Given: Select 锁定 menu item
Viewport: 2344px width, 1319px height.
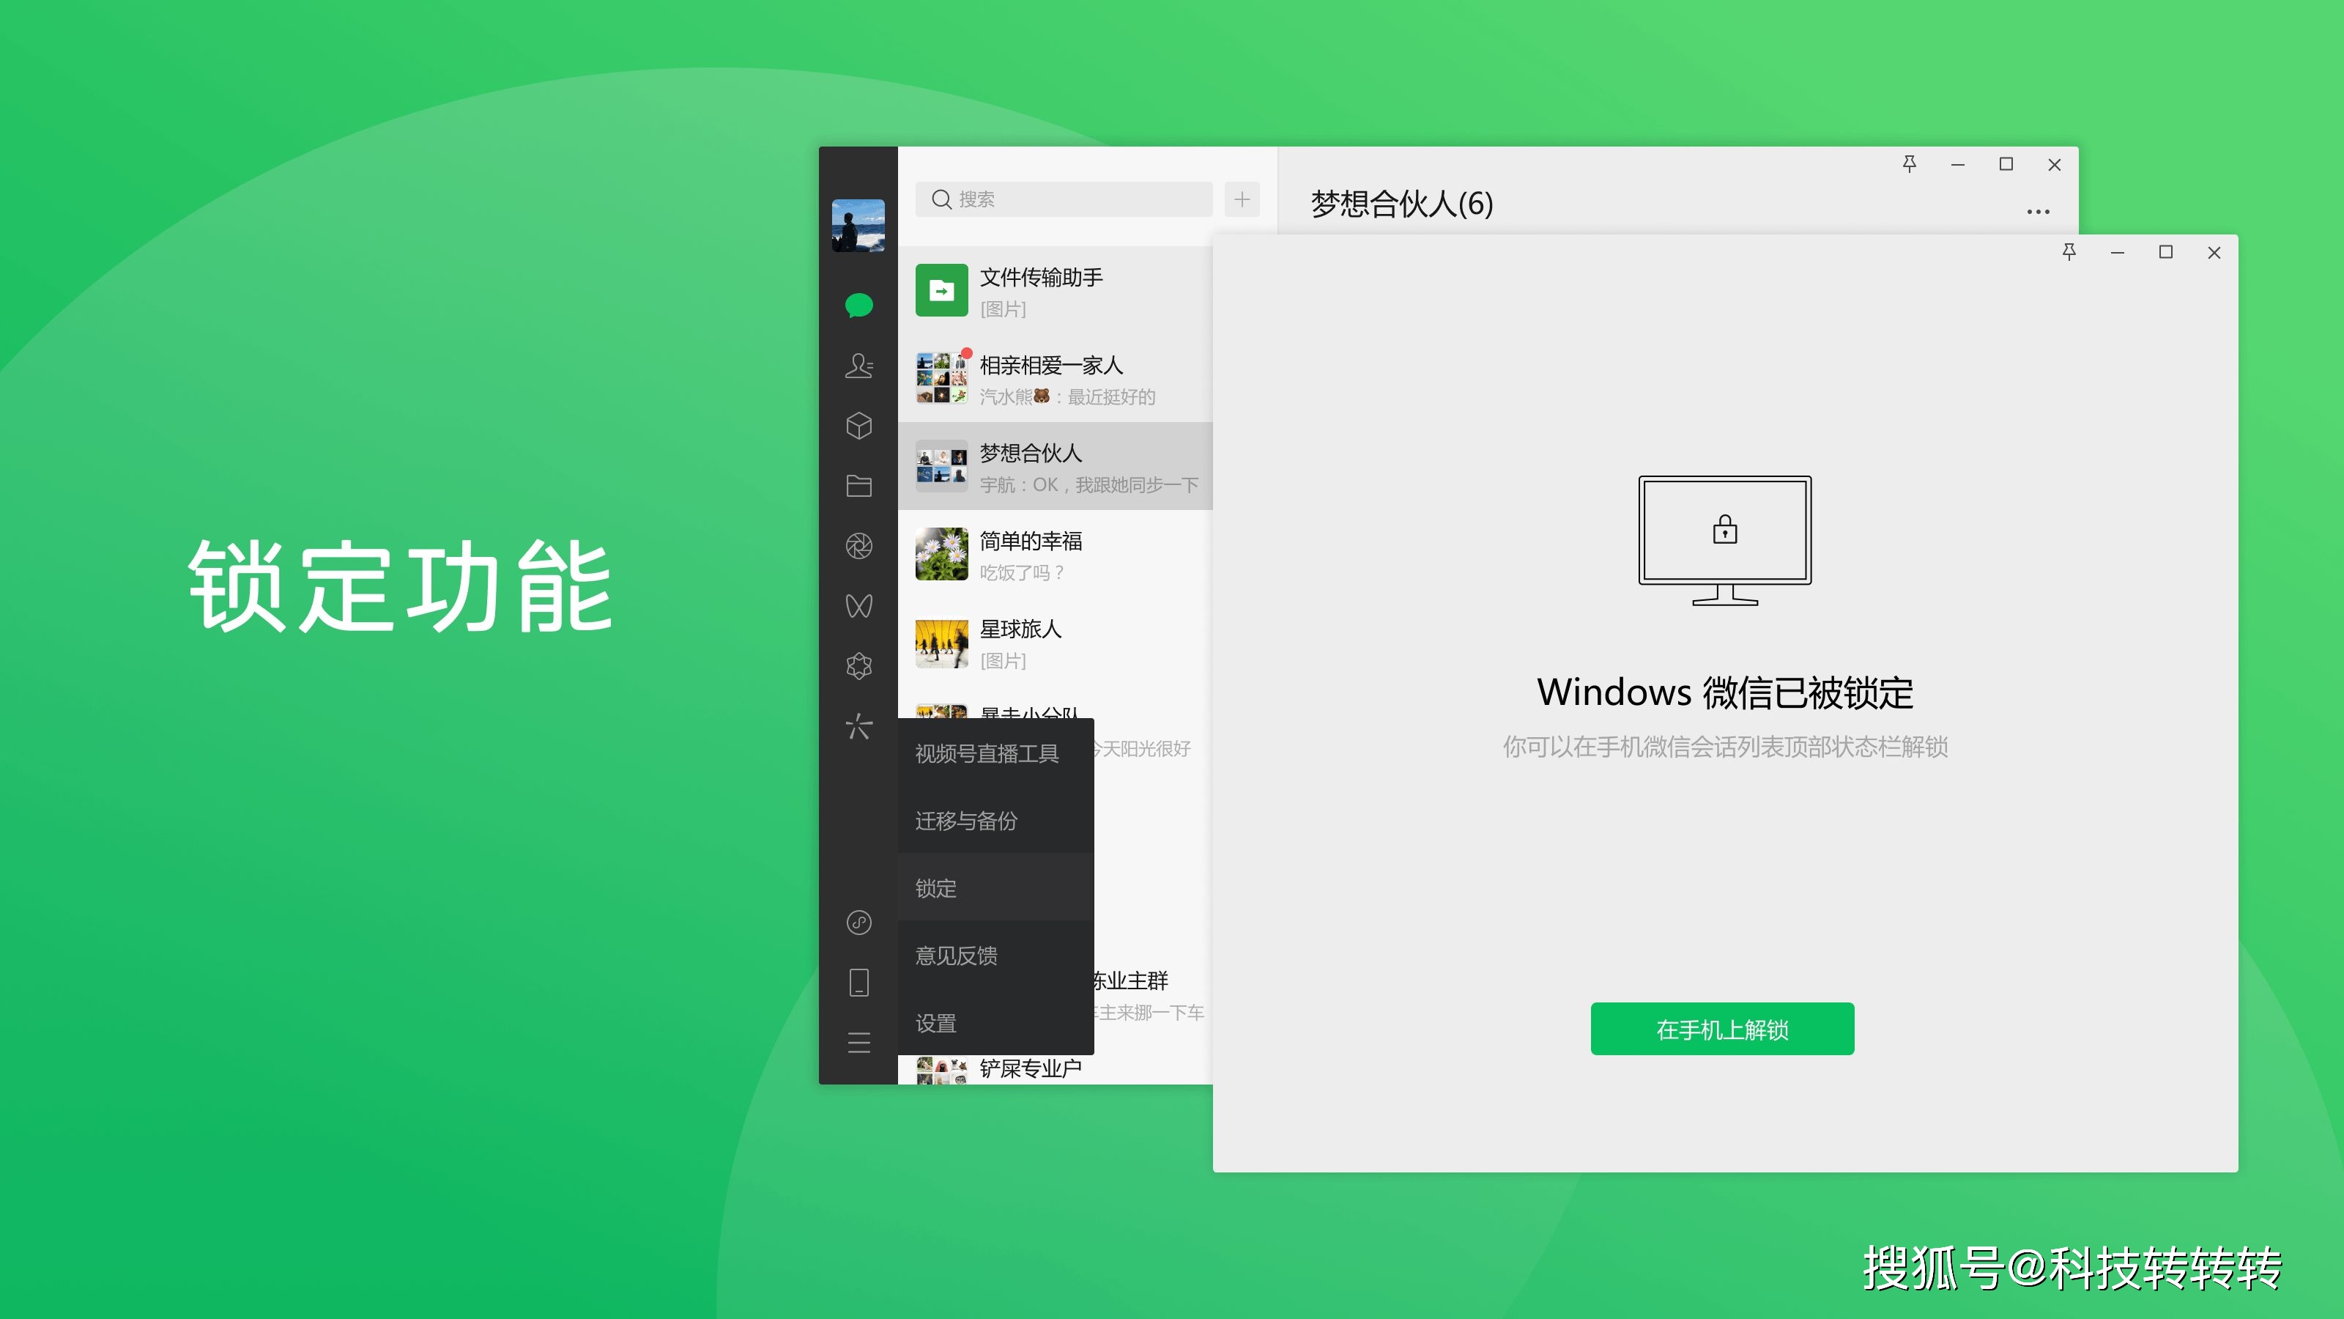Looking at the screenshot, I should pos(995,887).
